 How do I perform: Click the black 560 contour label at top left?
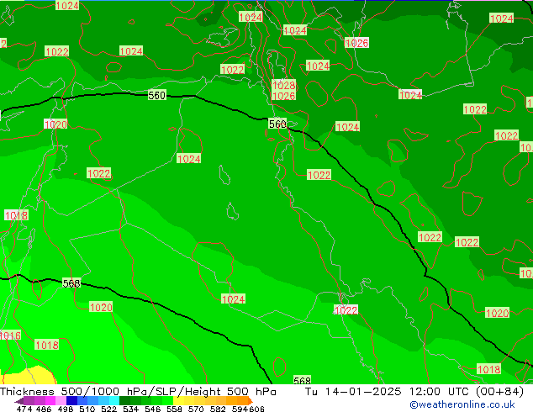pyautogui.click(x=156, y=95)
